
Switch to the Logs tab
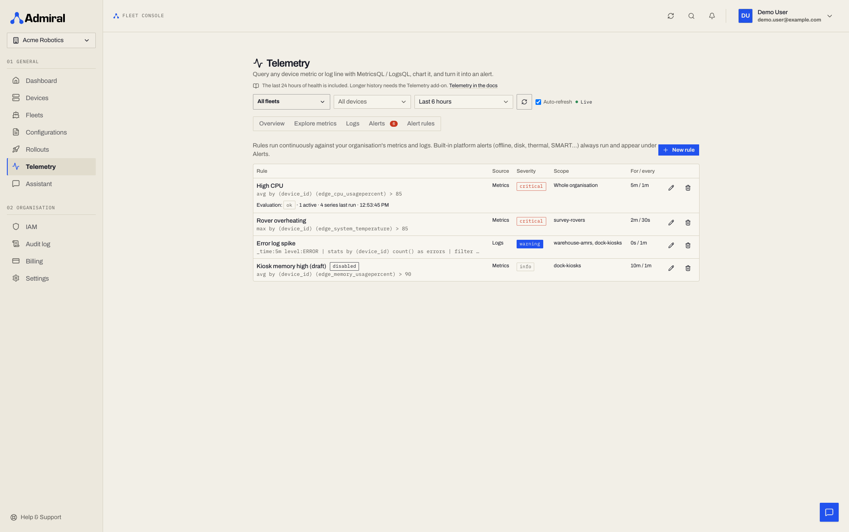[353, 124]
